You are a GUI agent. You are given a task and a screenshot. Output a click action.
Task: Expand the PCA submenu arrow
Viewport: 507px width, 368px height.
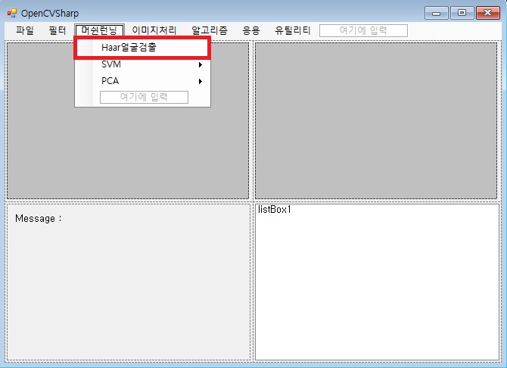click(x=201, y=81)
